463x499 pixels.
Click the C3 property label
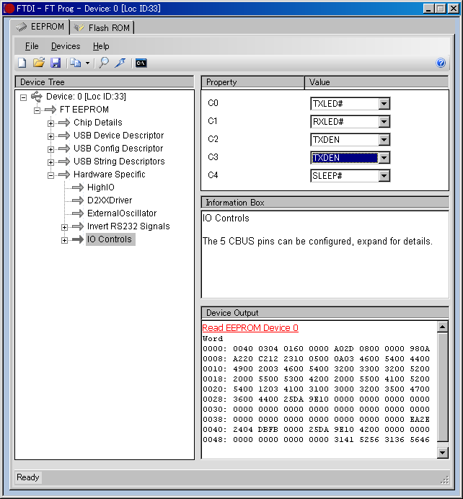click(x=213, y=157)
